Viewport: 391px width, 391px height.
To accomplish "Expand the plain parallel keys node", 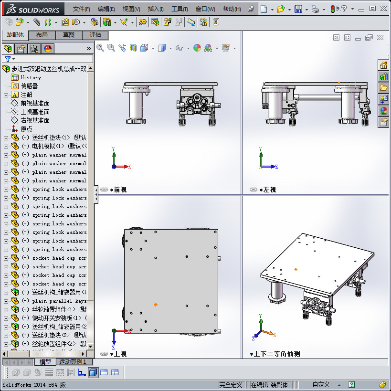I will point(6,301).
